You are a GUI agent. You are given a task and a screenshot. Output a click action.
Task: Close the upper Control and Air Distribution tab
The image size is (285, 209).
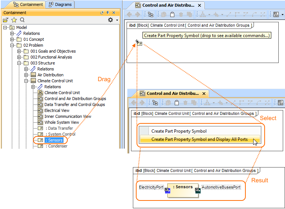[199, 5]
